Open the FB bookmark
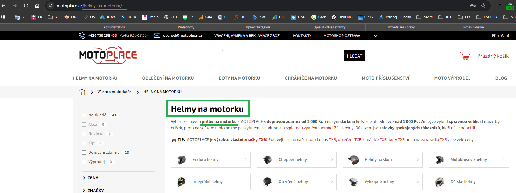Screen dimensions: 516x193 point(37,17)
